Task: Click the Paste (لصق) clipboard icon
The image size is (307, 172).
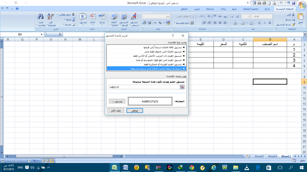Action: click(300, 17)
